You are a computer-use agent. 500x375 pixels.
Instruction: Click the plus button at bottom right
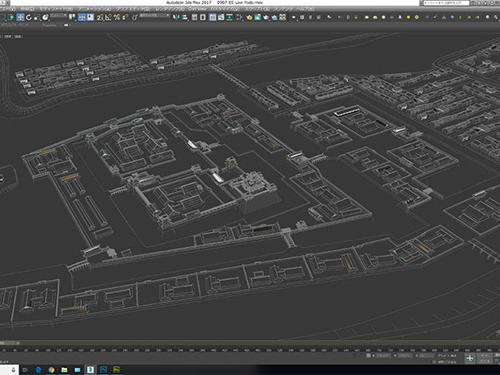point(471,357)
